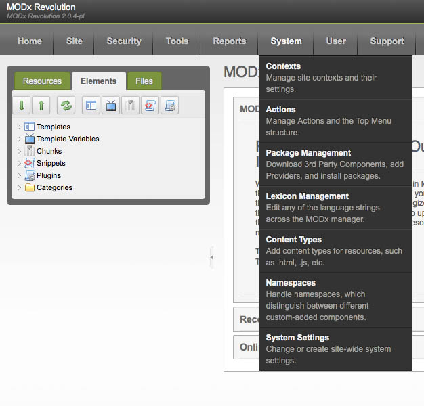Click the Templates tree icon

pos(30,127)
